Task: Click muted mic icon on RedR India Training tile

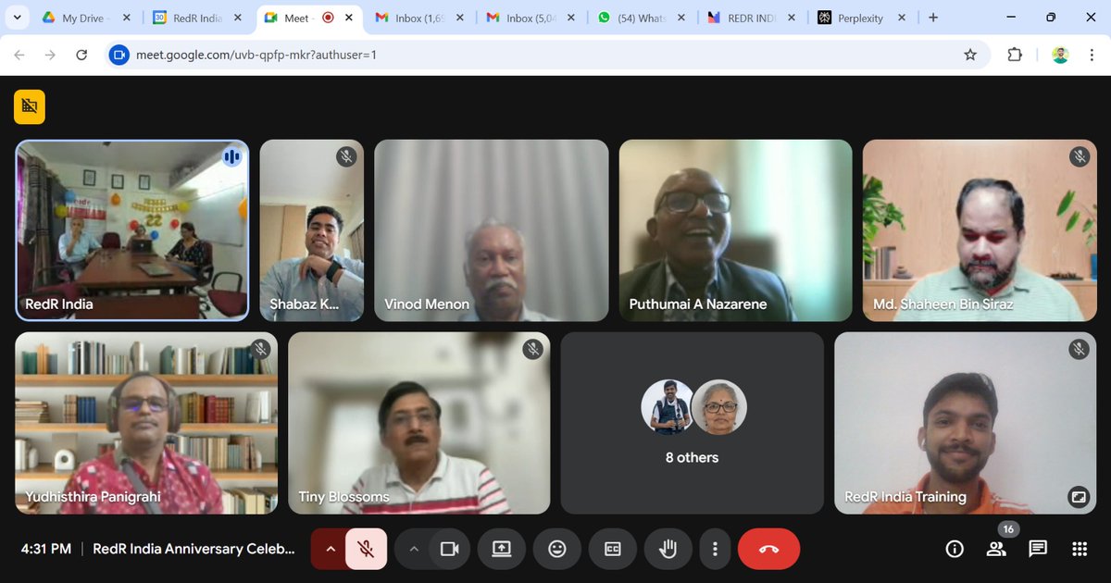Action: click(x=1080, y=349)
